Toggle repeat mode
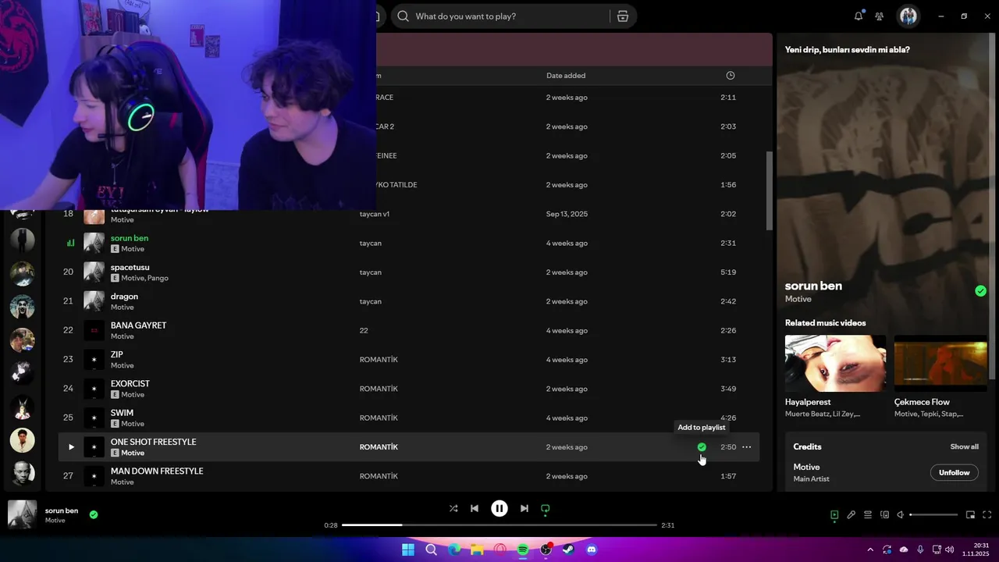 pos(546,509)
